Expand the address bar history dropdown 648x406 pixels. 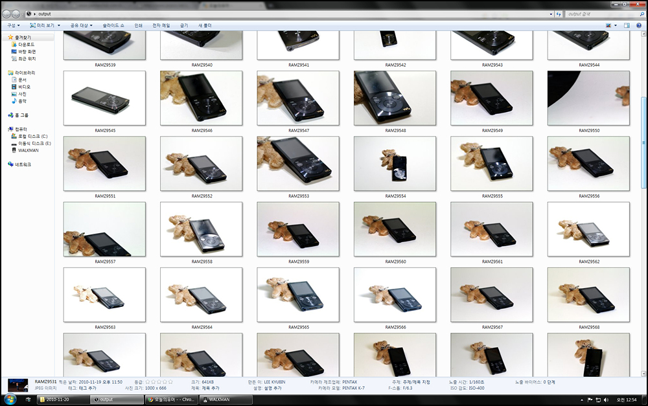(550, 14)
